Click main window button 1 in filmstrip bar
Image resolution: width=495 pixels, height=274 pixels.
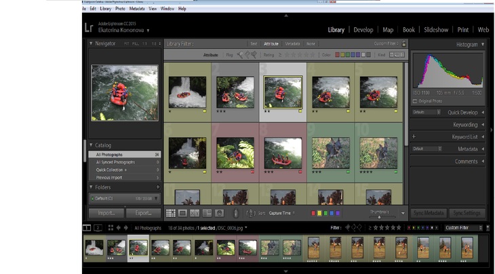click(87, 228)
